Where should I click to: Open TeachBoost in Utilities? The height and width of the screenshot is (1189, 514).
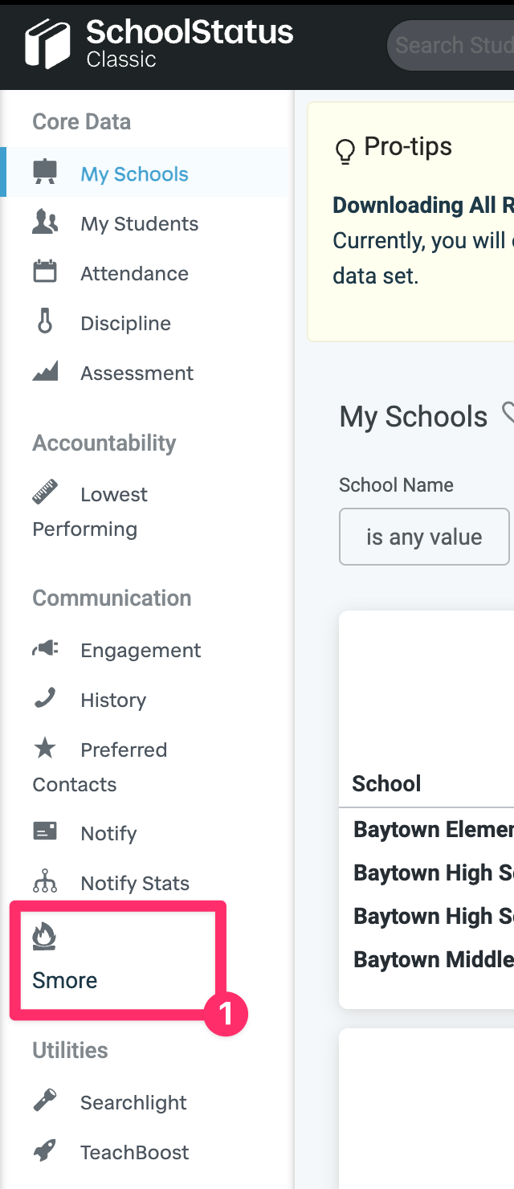pyautogui.click(x=134, y=1152)
